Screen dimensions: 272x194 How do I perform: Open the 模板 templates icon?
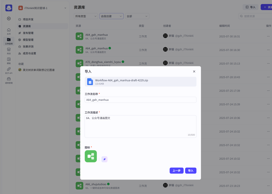click(9, 61)
